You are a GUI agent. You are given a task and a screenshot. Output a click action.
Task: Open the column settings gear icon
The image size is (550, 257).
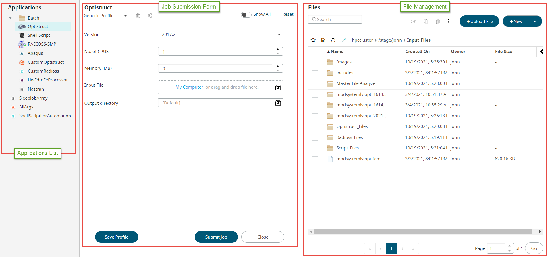pos(541,52)
